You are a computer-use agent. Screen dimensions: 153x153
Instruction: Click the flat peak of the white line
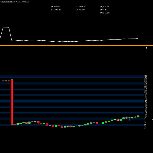click(x=6, y=28)
